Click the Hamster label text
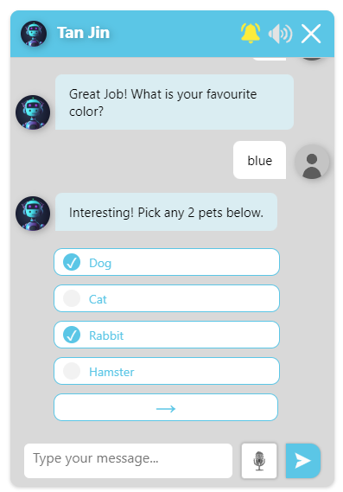This screenshot has width=343, height=492. point(111,372)
